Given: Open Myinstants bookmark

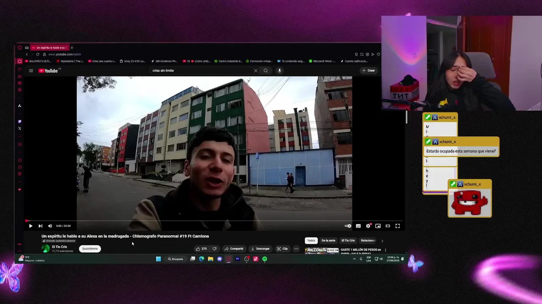Looking at the screenshot, I should 70,61.
